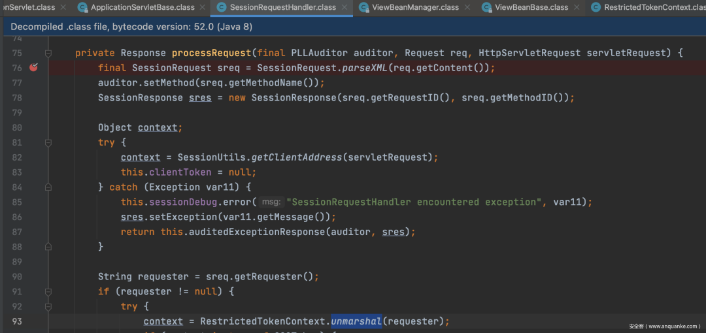Click RestrictedTokenContext on line 93
The image size is (706, 333).
263,321
